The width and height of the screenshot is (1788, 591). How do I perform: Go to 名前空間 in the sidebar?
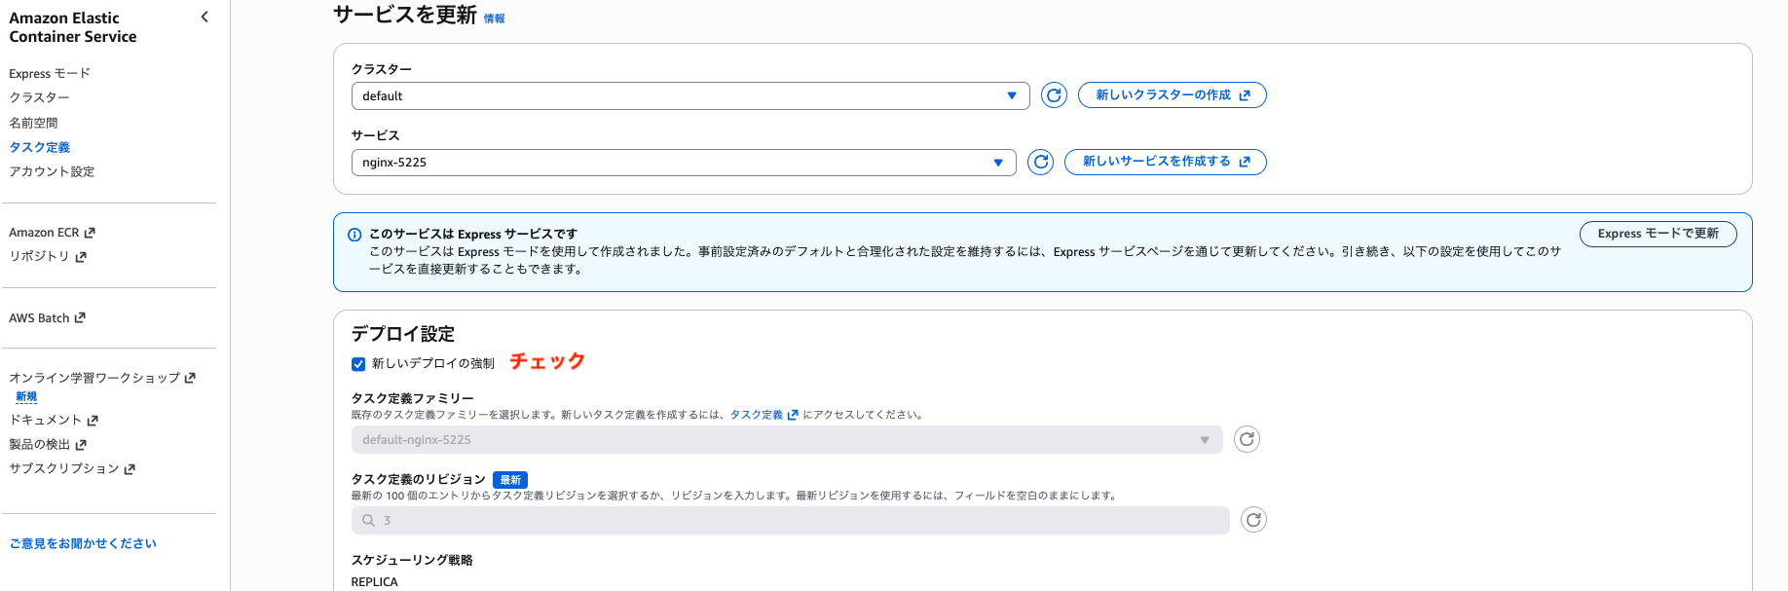point(33,123)
